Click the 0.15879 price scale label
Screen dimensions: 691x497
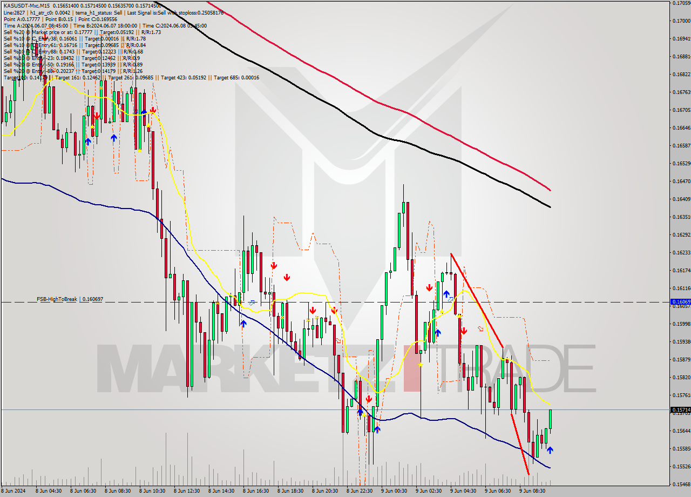click(681, 359)
